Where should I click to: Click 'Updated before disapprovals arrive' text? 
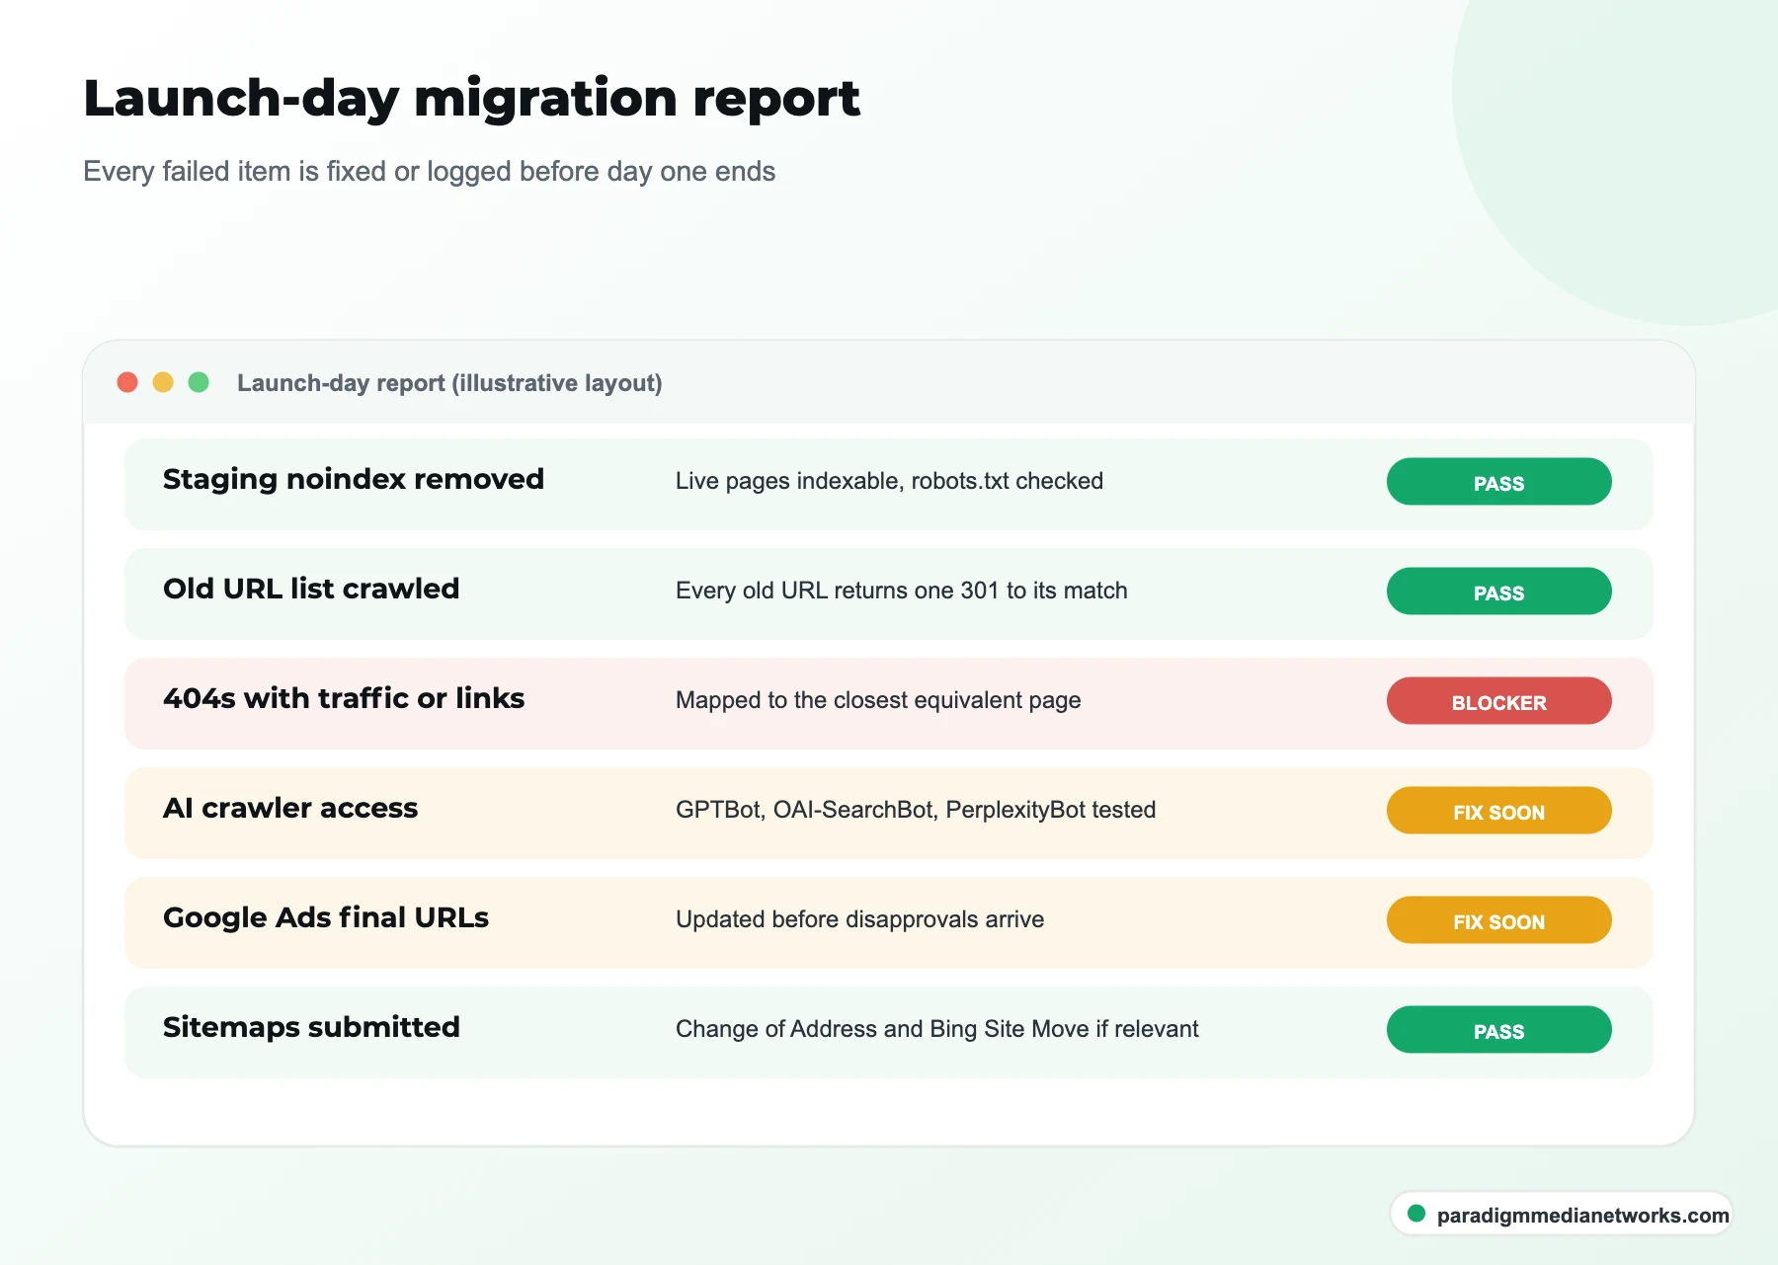point(859,919)
